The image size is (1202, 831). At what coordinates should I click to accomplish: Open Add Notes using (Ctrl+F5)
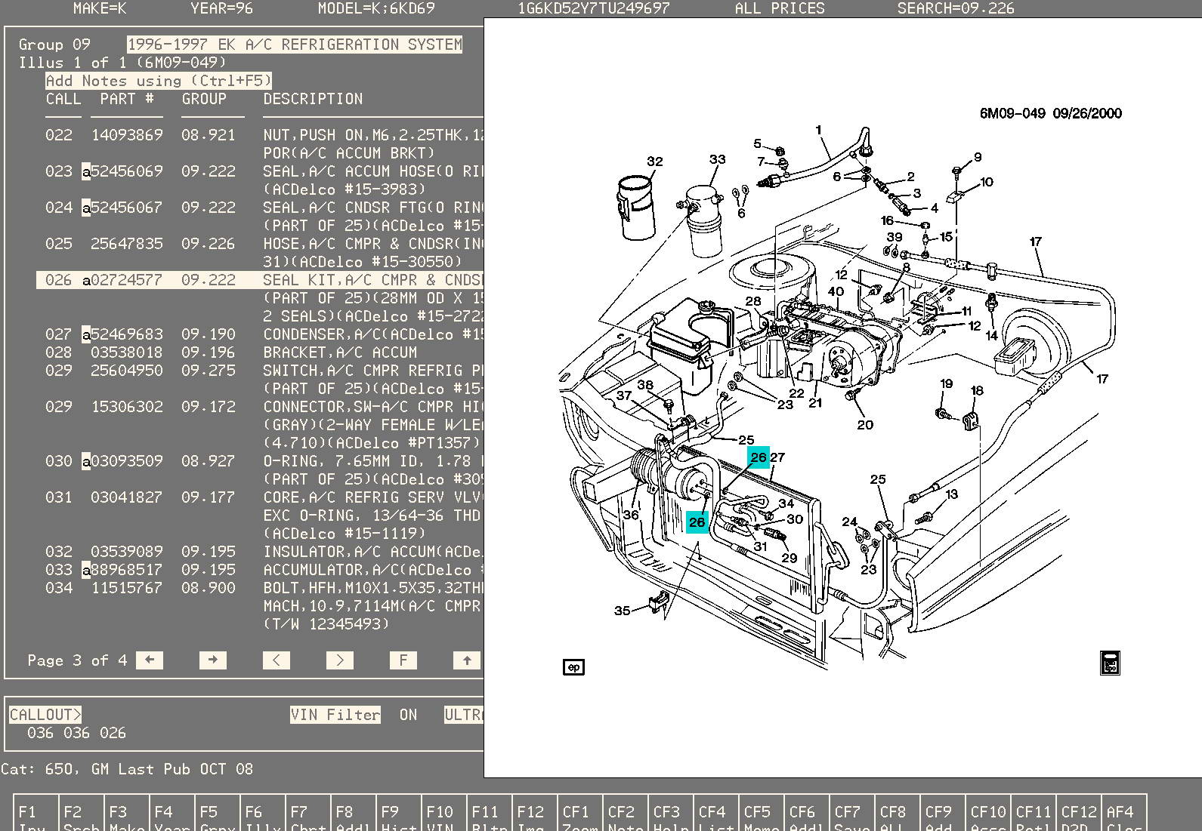tap(158, 81)
